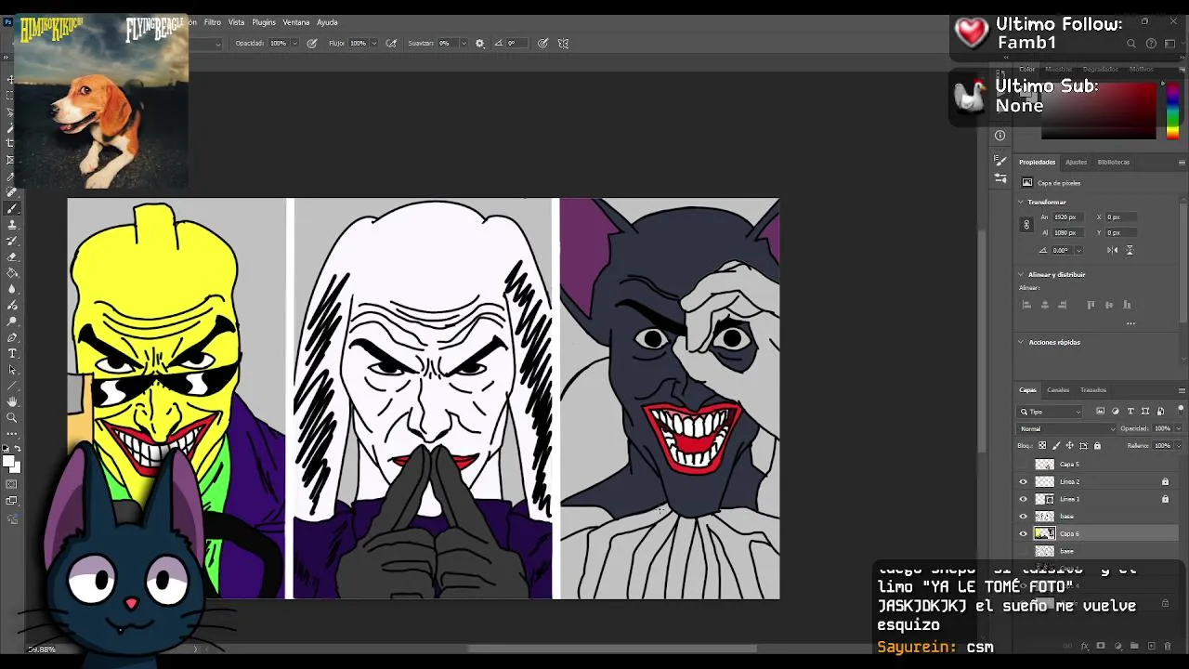Open the butterfly symmetry paint options
Screen dimensions: 1189x669
(563, 43)
